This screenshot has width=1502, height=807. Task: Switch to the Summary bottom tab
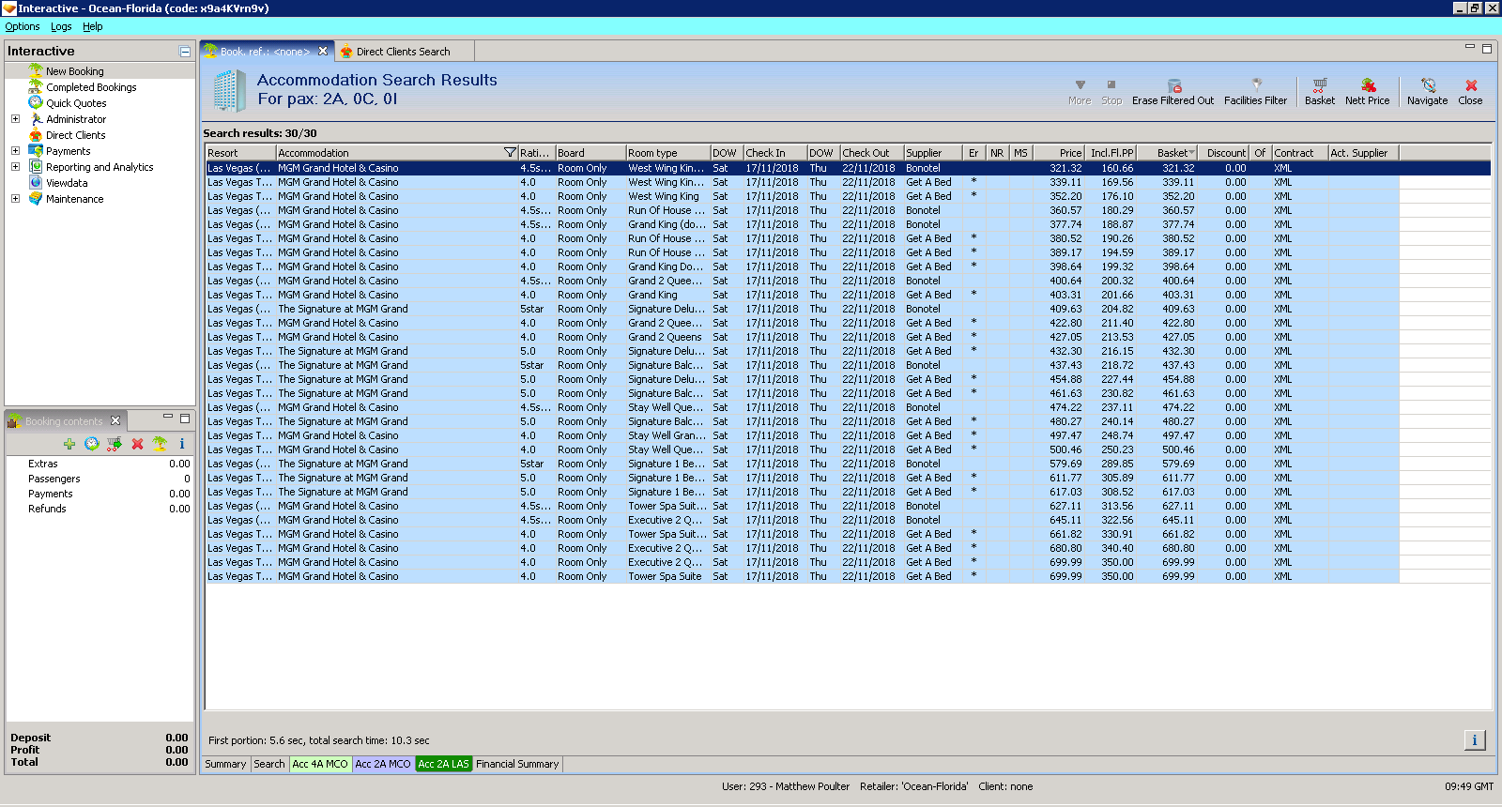[225, 764]
